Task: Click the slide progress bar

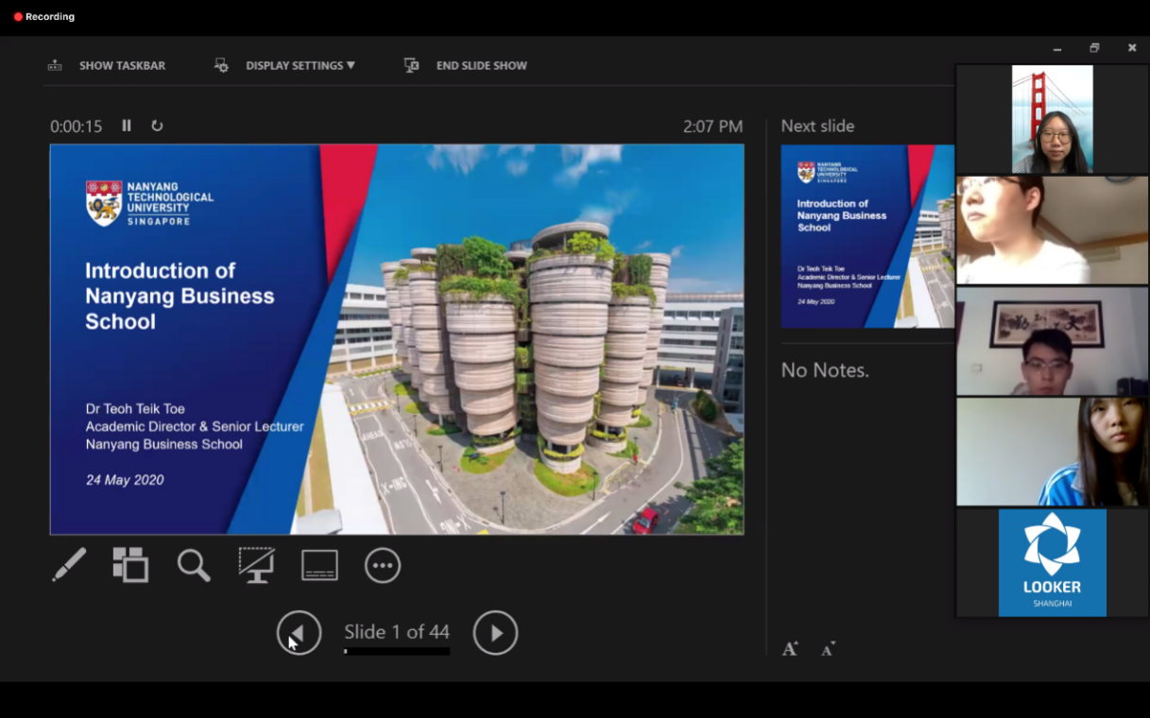Action: coord(397,651)
